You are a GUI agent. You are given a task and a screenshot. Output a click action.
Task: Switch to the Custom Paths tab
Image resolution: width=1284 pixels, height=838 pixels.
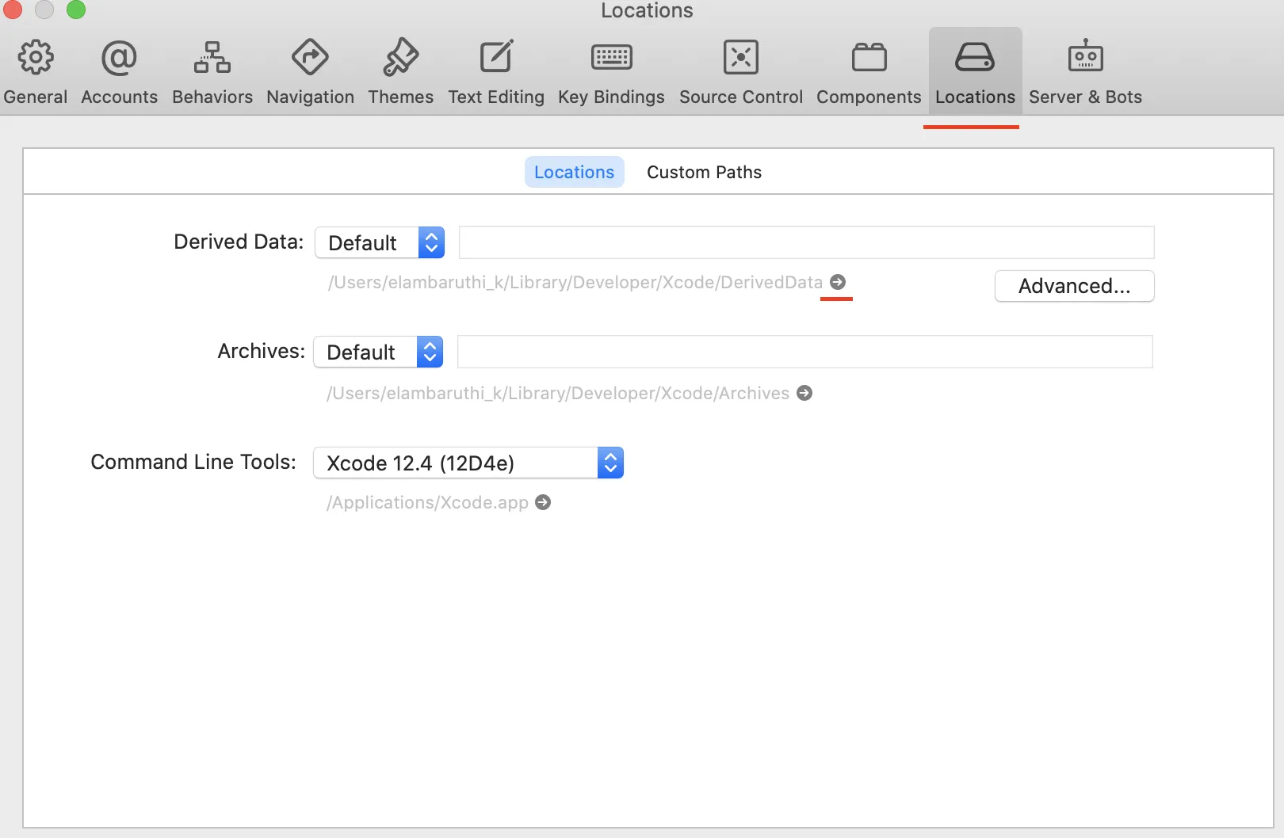(704, 172)
